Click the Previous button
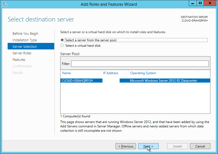Image resolution: width=218 pixels, height=154 pixels. [126, 146]
